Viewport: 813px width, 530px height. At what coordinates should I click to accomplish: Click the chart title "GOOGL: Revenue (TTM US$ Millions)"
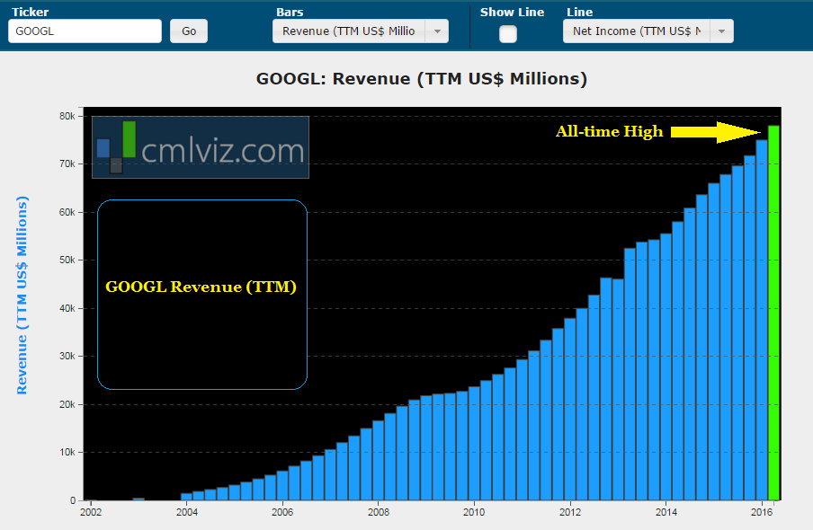click(x=422, y=79)
